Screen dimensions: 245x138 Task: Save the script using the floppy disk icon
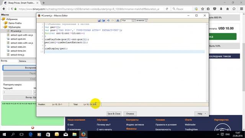[x=99, y=20]
